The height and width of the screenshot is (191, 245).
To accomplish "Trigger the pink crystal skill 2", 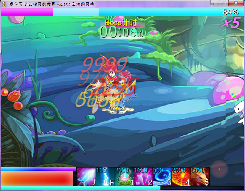I will (x=143, y=177).
